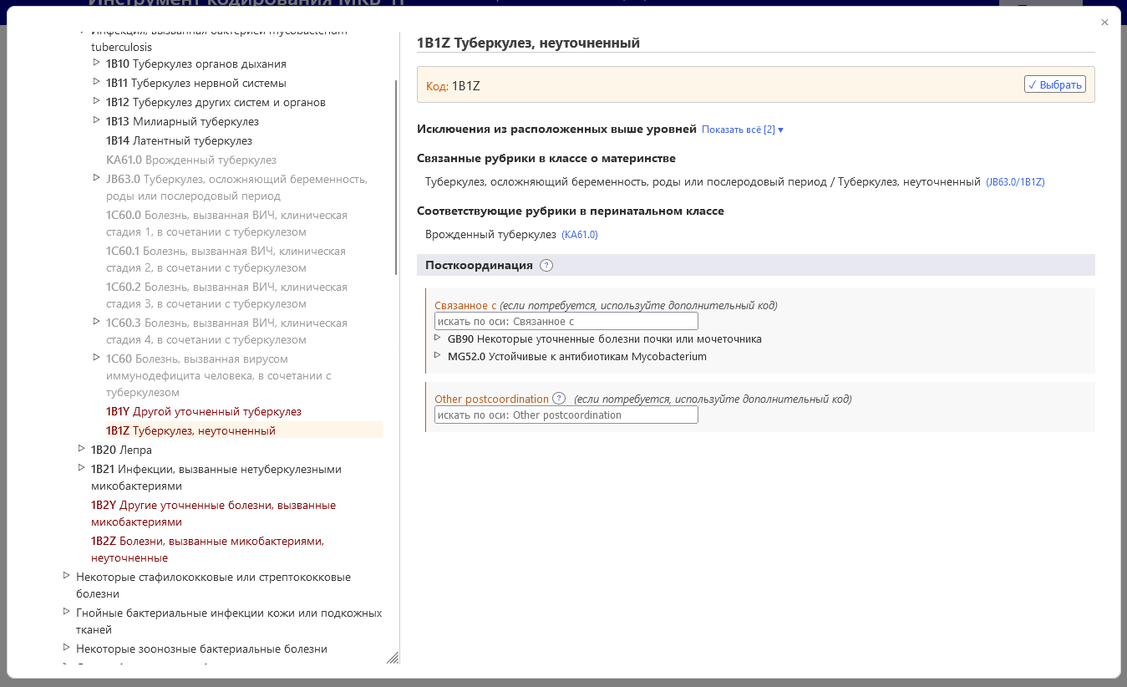Select 1B14 Латентный туберкулез
The height and width of the screenshot is (687, 1127).
pos(179,140)
